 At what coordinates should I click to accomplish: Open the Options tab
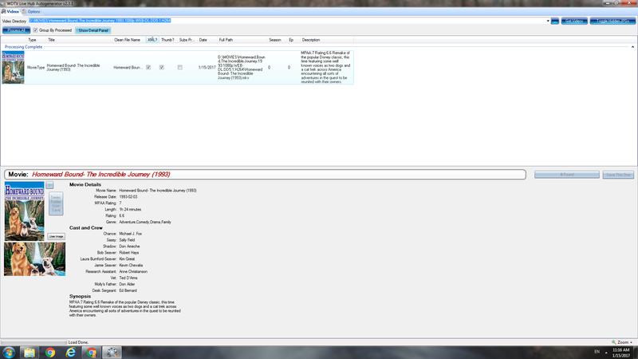31,11
